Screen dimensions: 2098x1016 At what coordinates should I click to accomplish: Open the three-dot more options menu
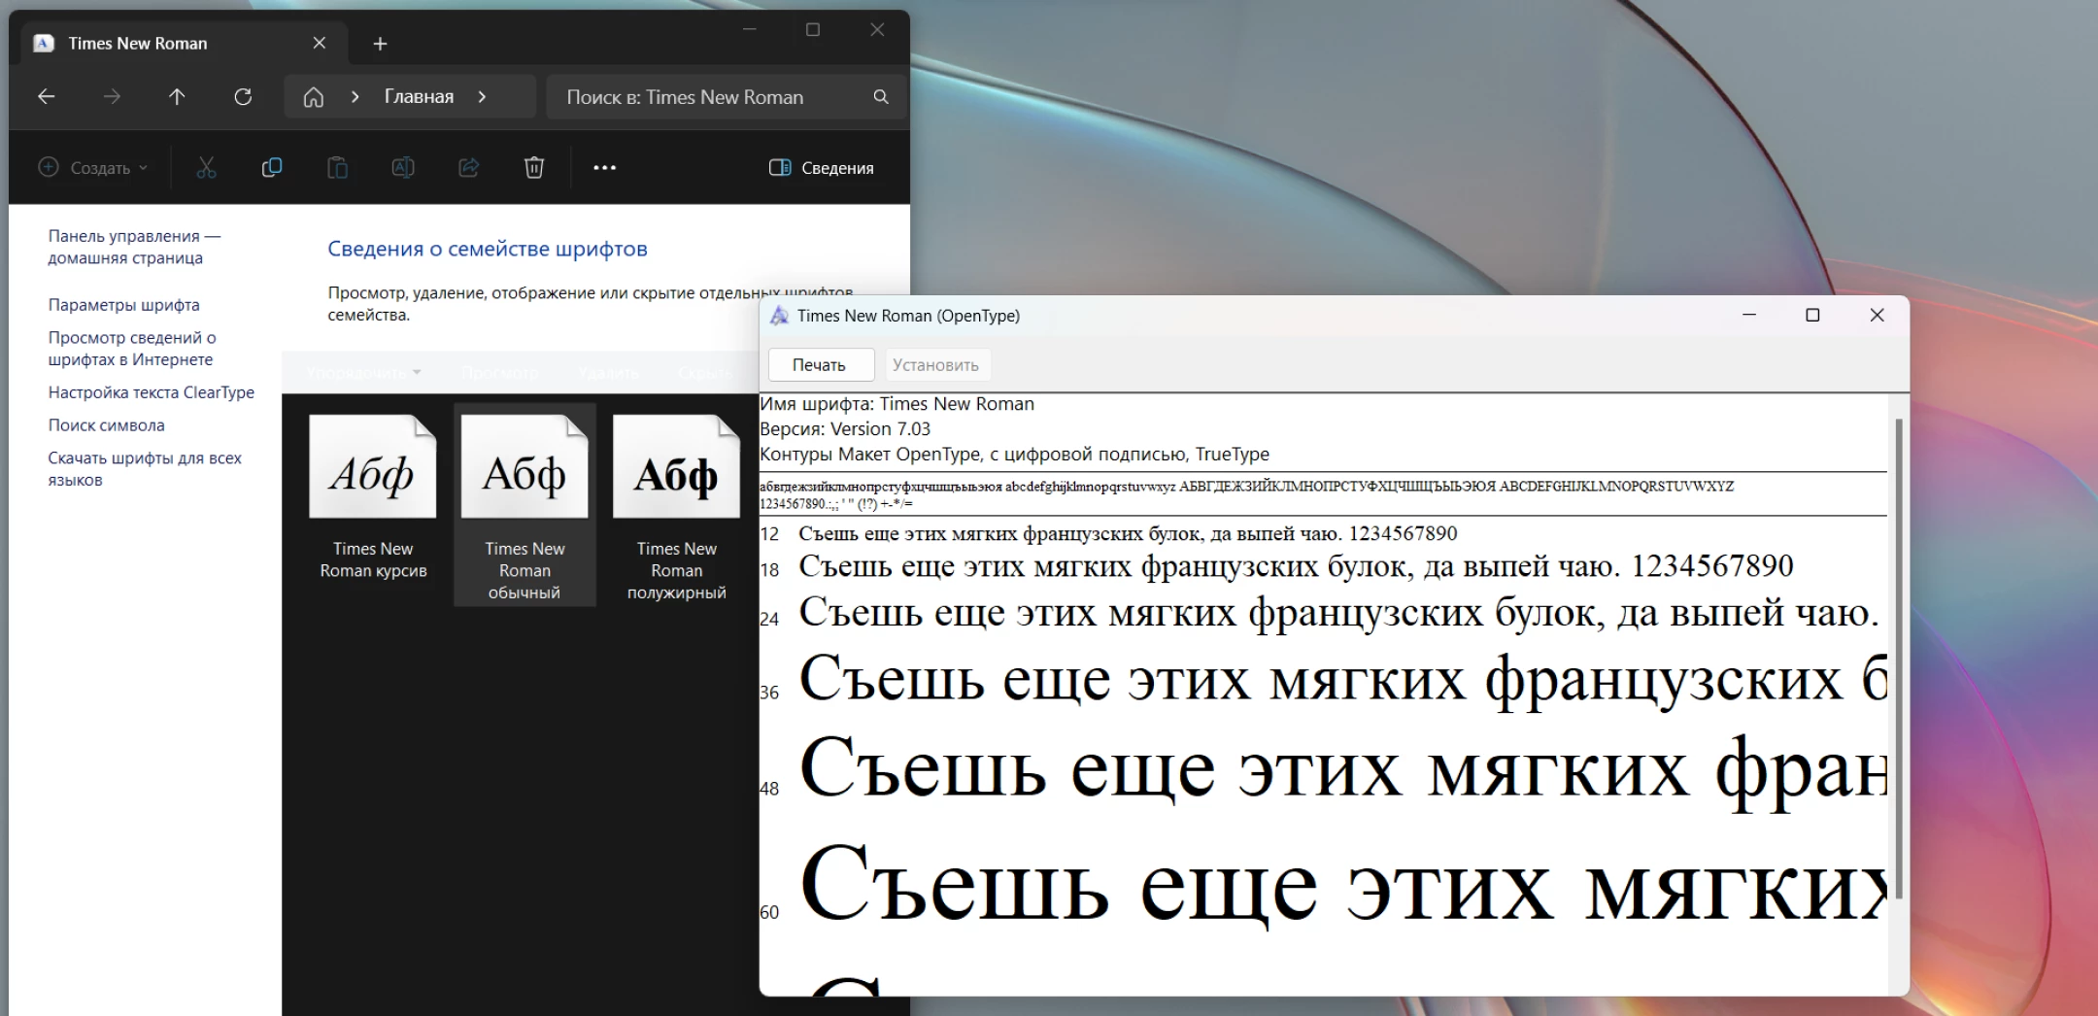pyautogui.click(x=604, y=167)
